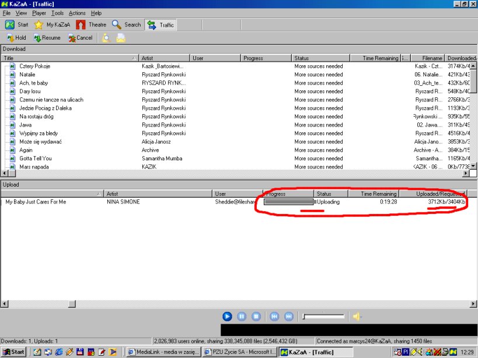
Task: Click the upload pane scroll-right arrow
Action: [473, 304]
